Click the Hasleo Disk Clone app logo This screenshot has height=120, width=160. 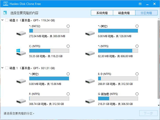[x=3, y=4]
